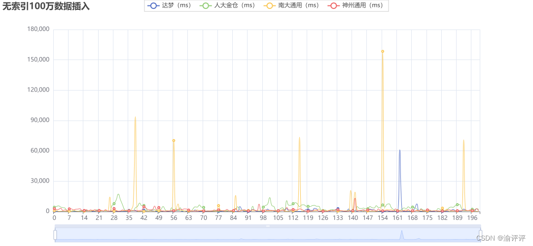Click the x-axis label 196

[472, 218]
